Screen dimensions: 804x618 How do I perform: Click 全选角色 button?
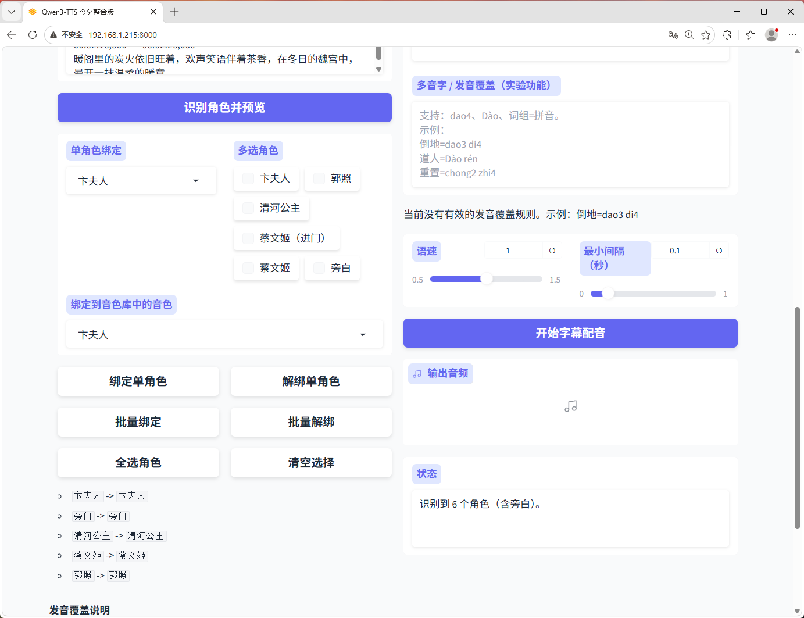coord(138,463)
